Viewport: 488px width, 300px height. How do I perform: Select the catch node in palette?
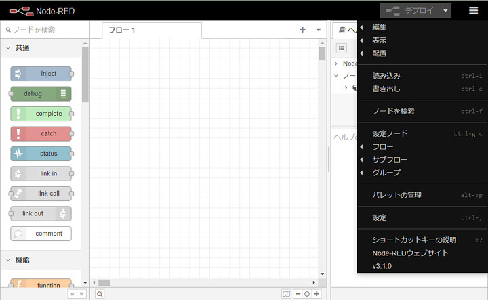(41, 133)
